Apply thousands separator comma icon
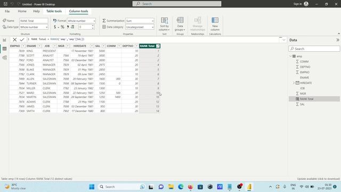The width and height of the screenshot is (341, 192). (68, 27)
